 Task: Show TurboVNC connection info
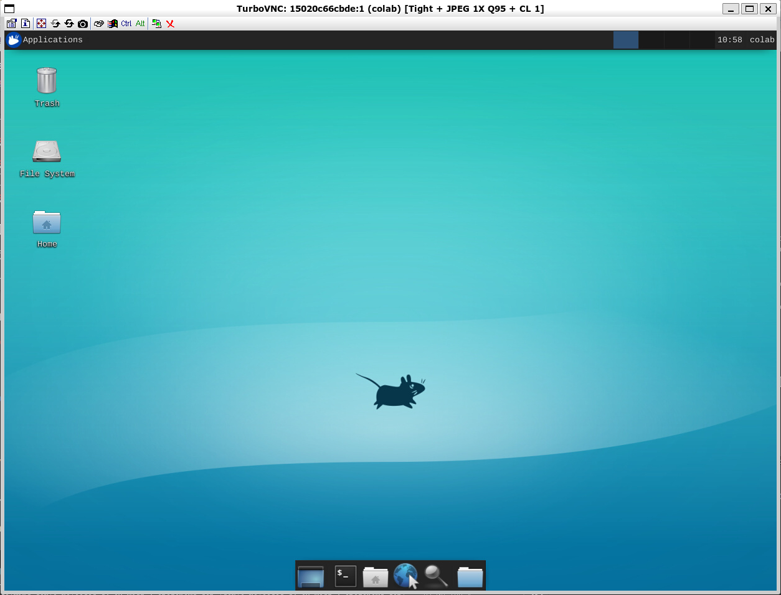[x=26, y=24]
